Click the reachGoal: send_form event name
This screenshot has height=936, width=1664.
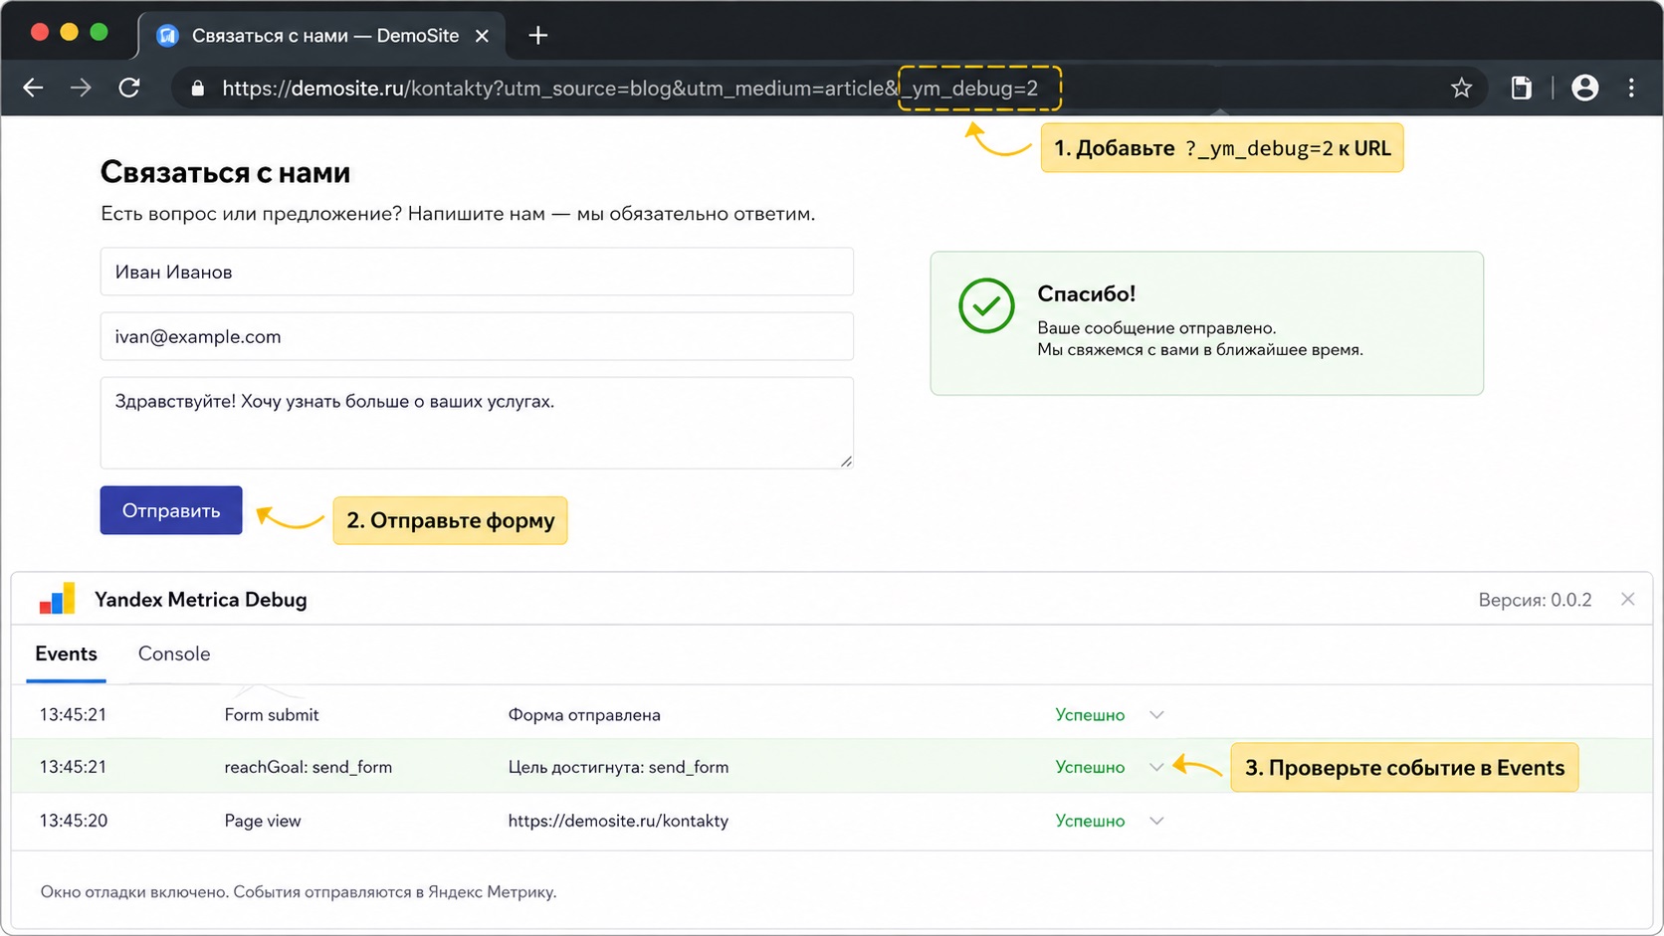pyautogui.click(x=309, y=767)
